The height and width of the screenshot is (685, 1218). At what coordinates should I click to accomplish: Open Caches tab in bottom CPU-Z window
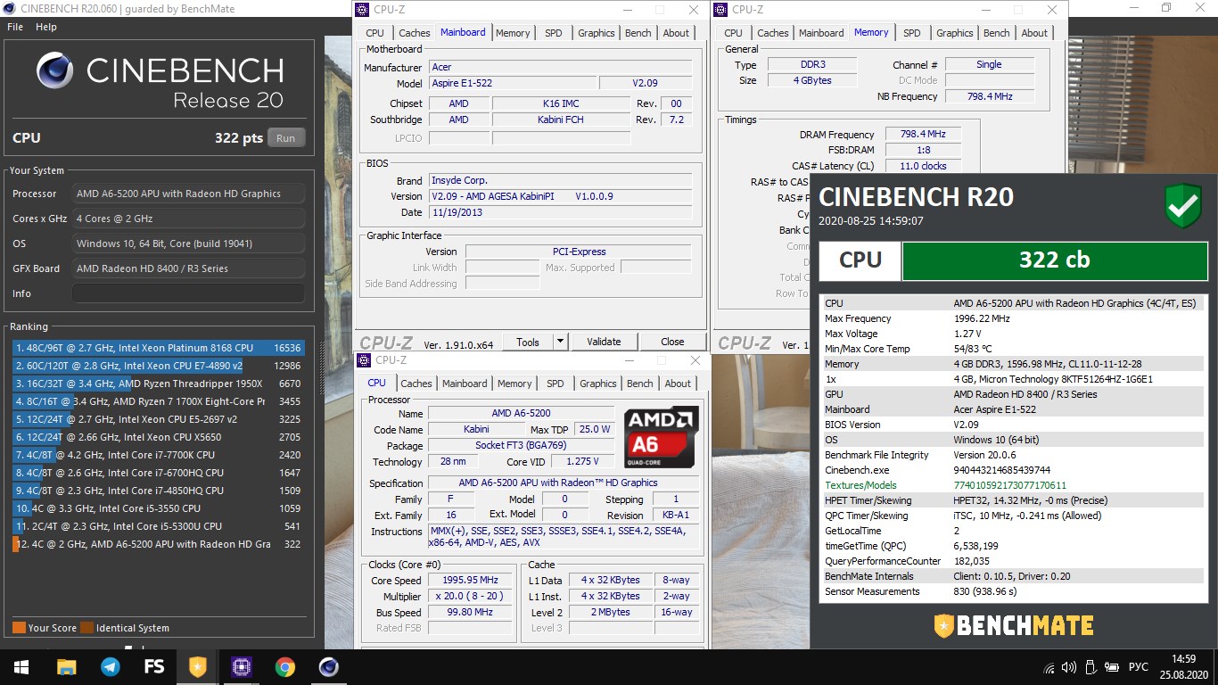click(416, 384)
